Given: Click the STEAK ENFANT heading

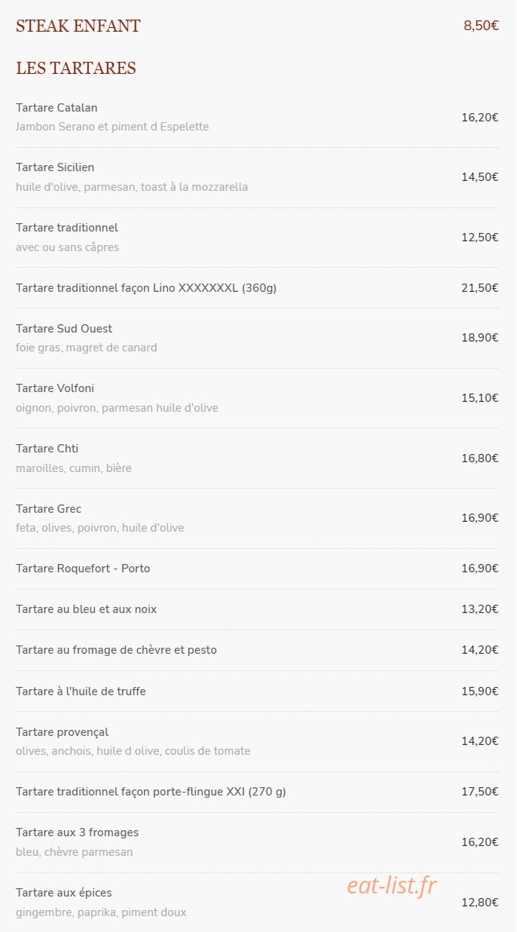Looking at the screenshot, I should coord(78,26).
